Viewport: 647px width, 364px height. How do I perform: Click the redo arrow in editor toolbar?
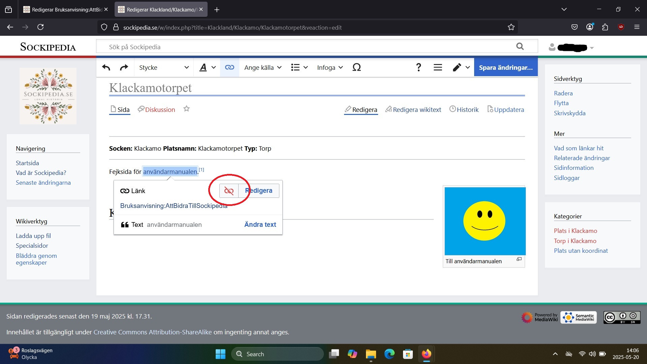coord(124,67)
